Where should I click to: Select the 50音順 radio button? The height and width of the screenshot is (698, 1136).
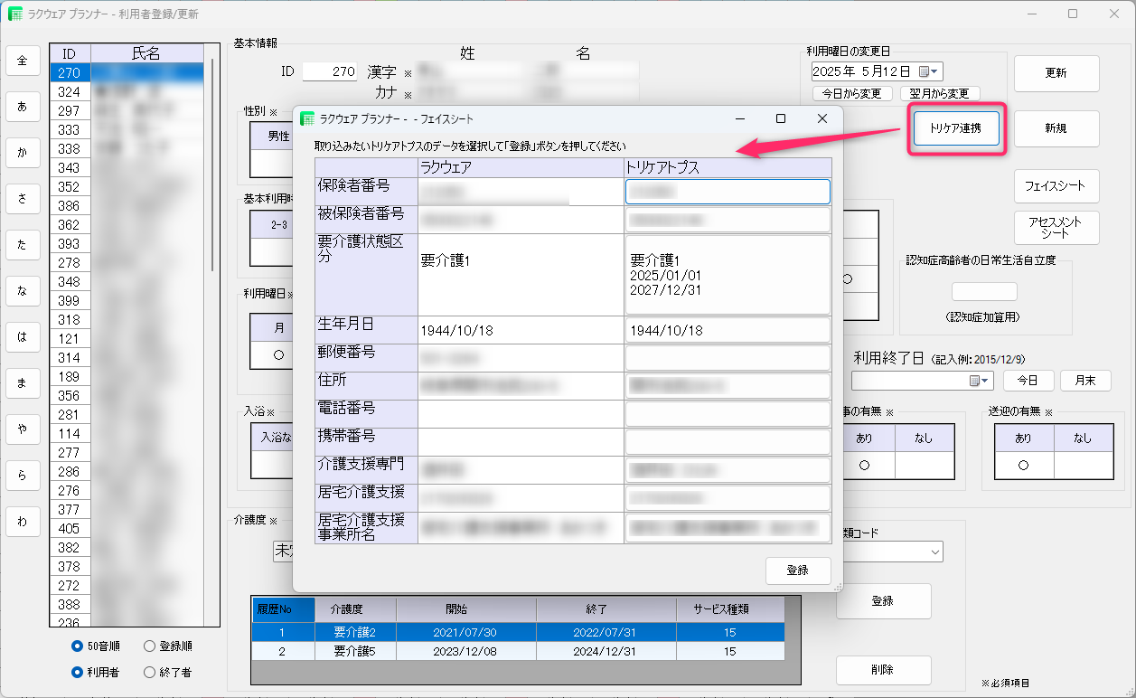(x=78, y=646)
